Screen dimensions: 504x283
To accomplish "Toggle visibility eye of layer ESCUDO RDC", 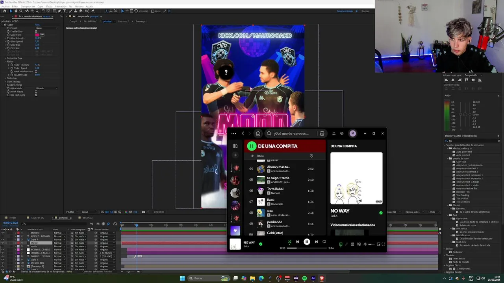I will pyautogui.click(x=2, y=263).
